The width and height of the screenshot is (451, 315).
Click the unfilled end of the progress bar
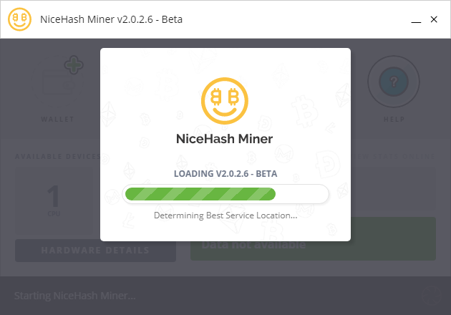301,194
